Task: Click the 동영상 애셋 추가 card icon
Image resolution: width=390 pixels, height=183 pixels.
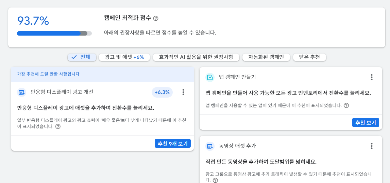Action: [210, 146]
